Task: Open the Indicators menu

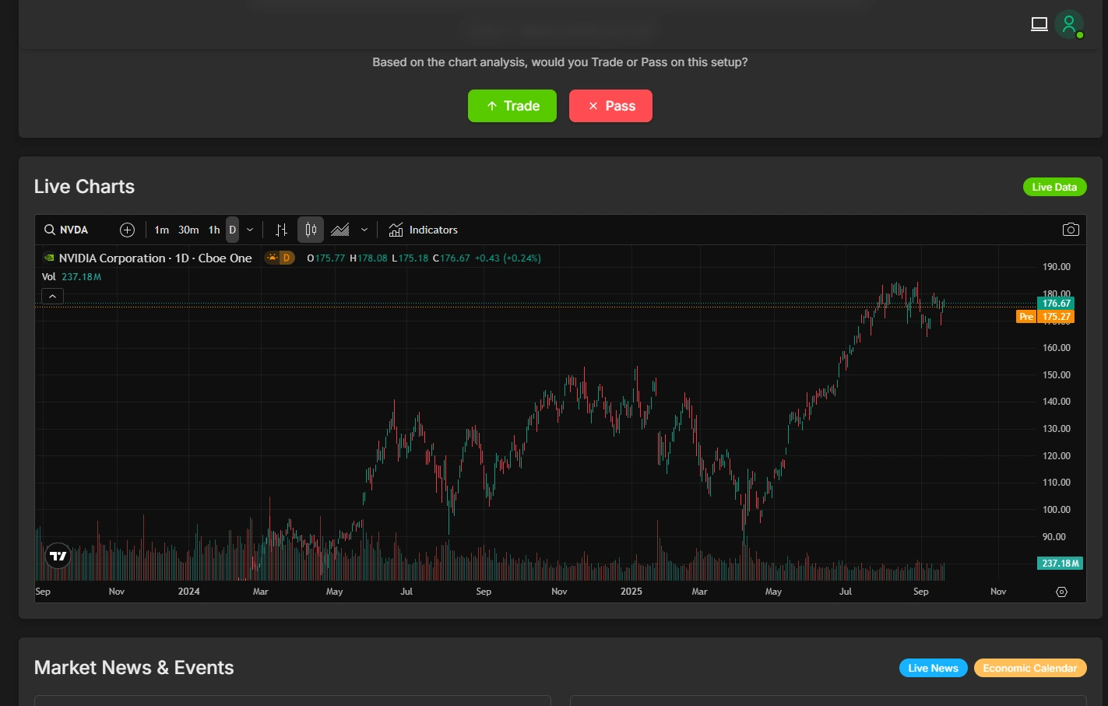Action: click(423, 230)
